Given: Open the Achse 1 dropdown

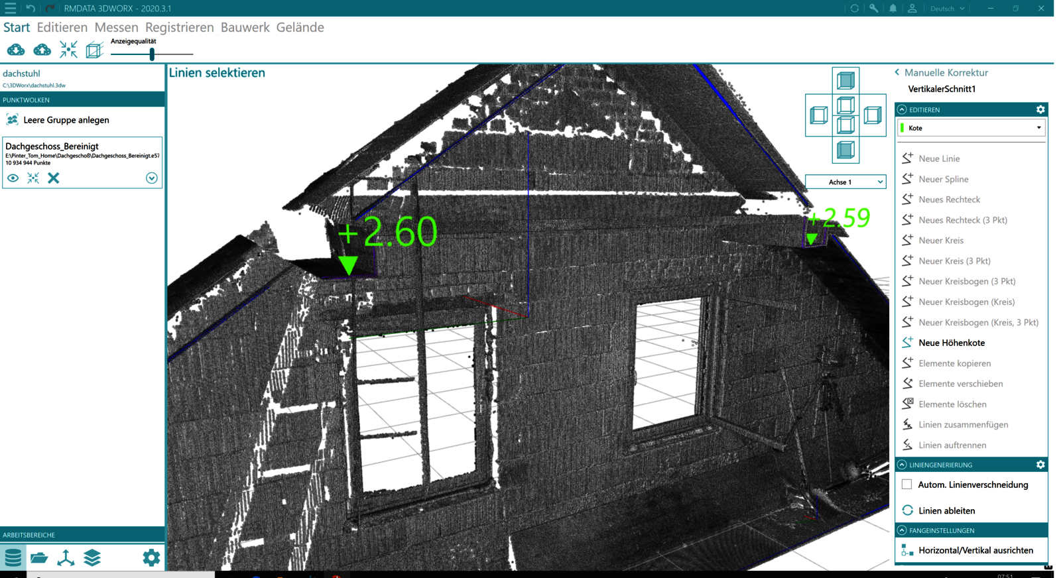Looking at the screenshot, I should coord(845,182).
